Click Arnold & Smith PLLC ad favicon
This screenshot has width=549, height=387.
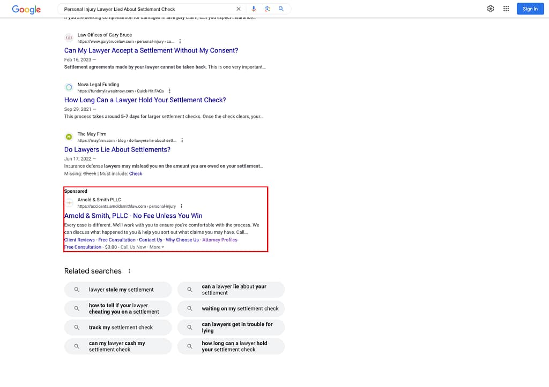[x=69, y=202]
